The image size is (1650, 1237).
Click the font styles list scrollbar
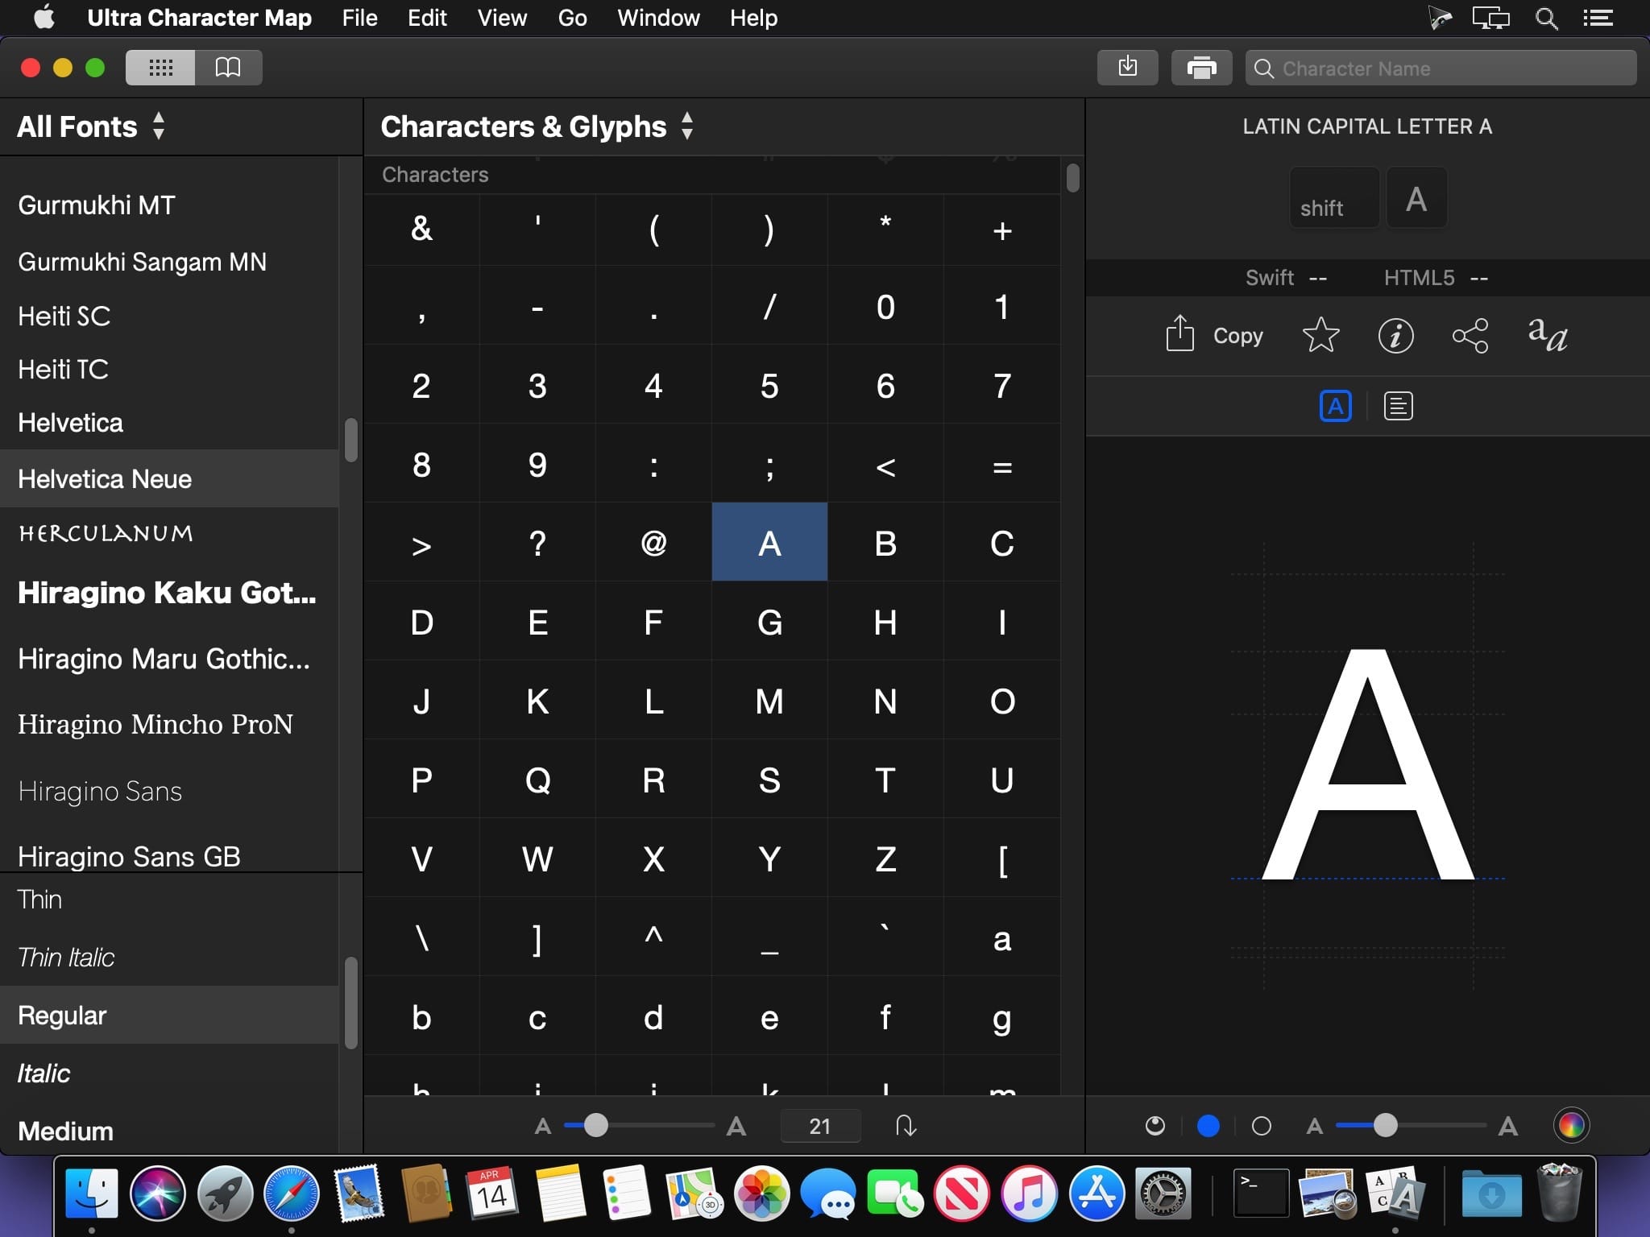(x=350, y=1003)
